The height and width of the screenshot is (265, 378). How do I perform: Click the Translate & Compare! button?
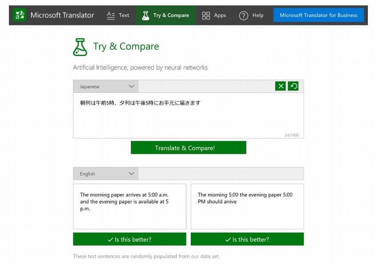(x=189, y=148)
